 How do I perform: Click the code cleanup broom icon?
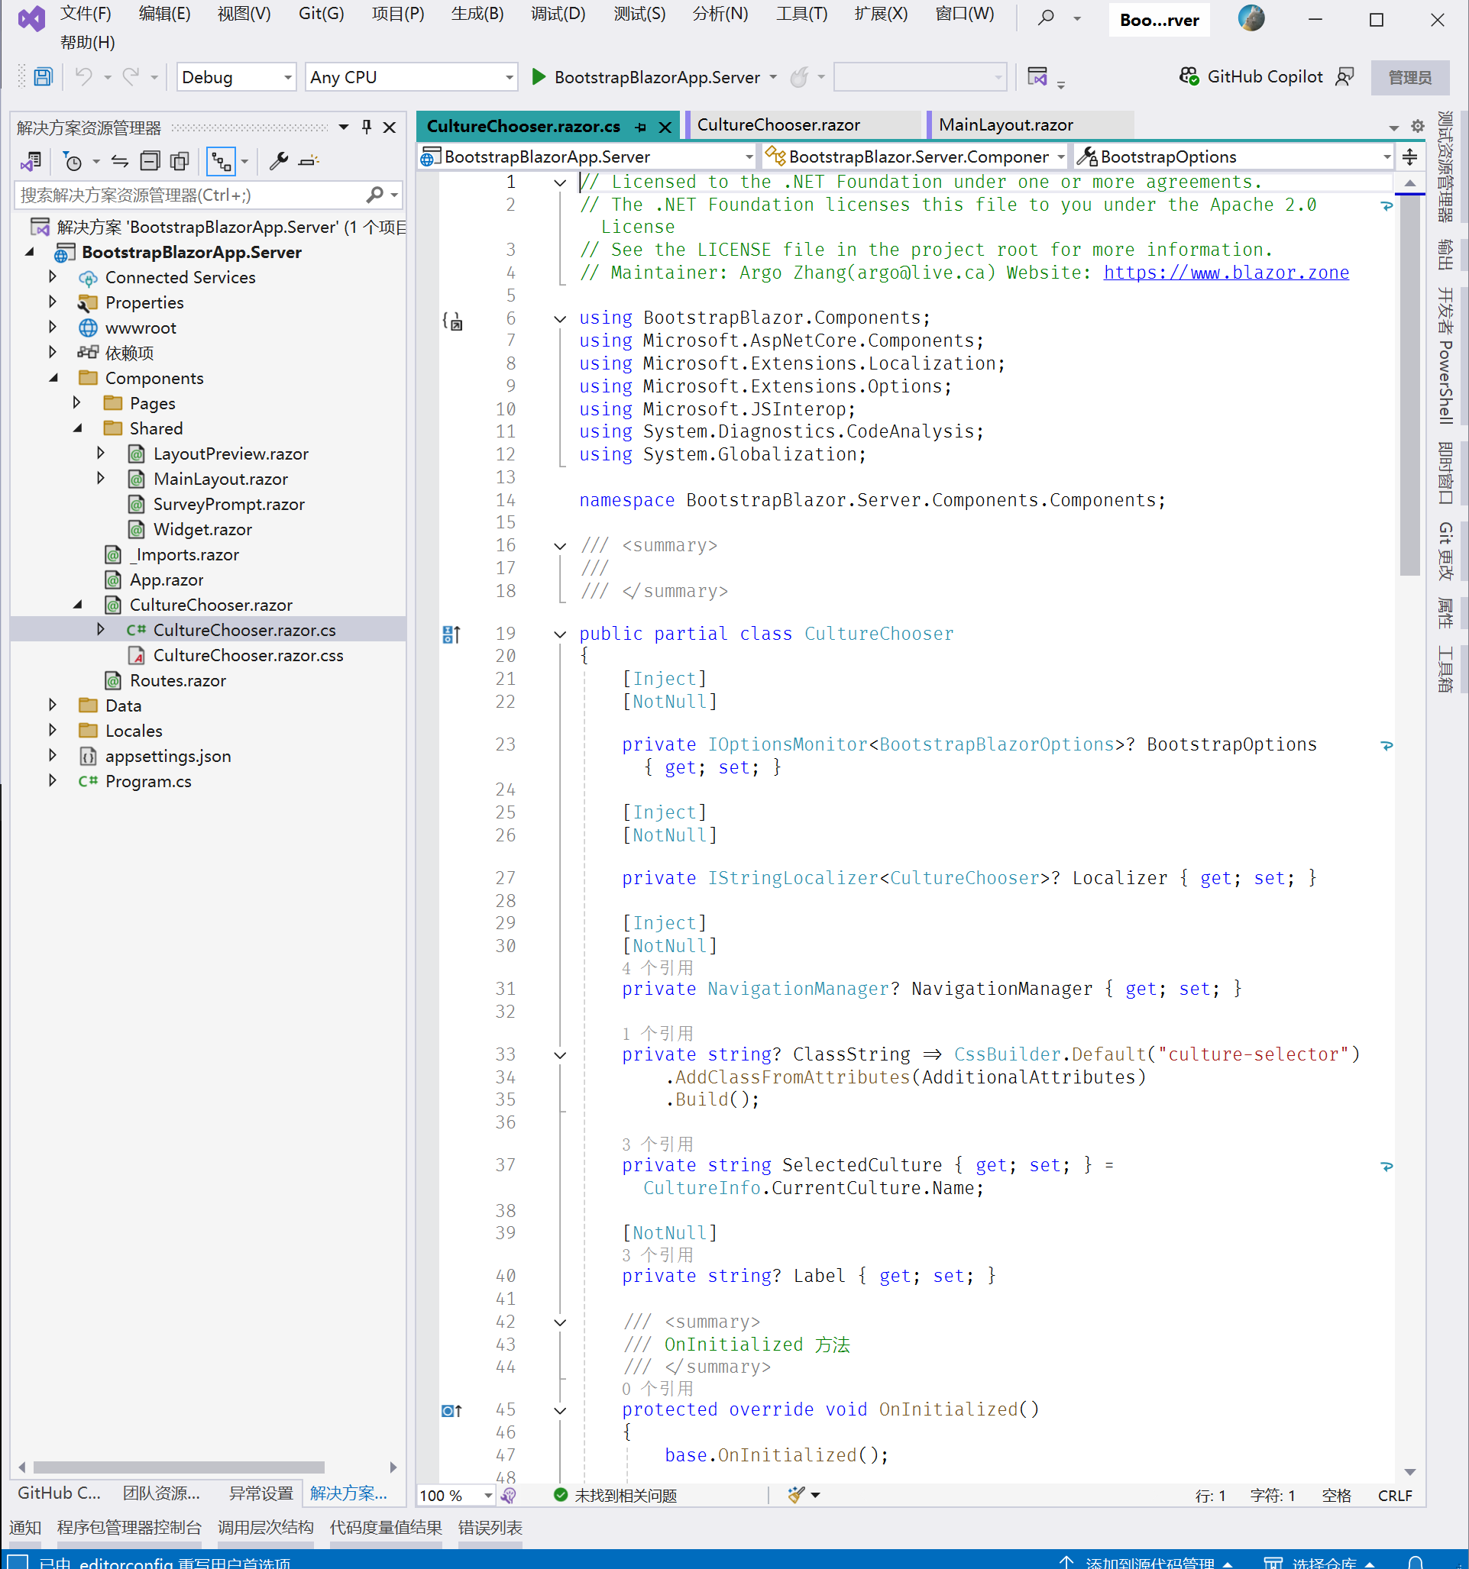(796, 1495)
